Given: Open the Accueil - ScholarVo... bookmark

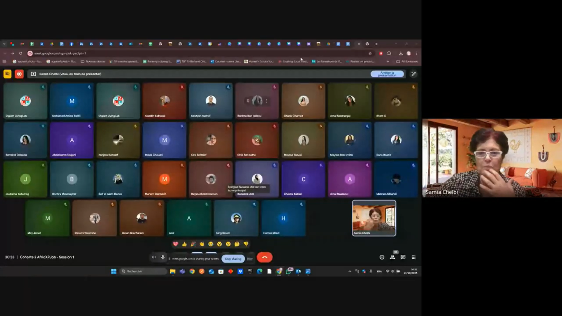Looking at the screenshot, I should click(x=259, y=61).
